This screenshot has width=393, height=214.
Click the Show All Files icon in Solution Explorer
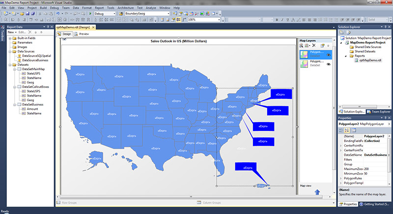point(348,32)
